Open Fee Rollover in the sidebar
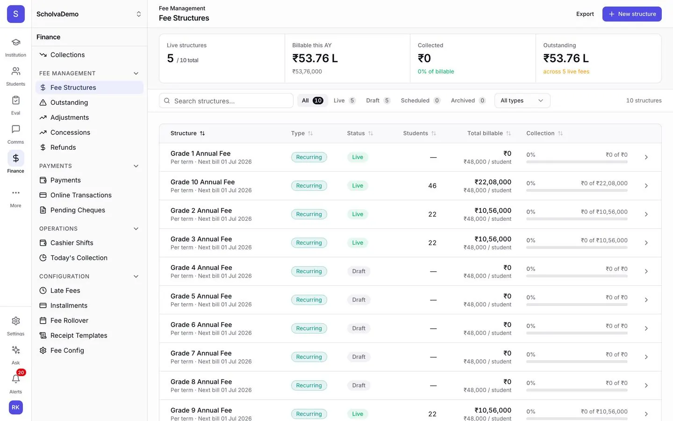Screen dimensions: 673x421 click(x=89, y=320)
